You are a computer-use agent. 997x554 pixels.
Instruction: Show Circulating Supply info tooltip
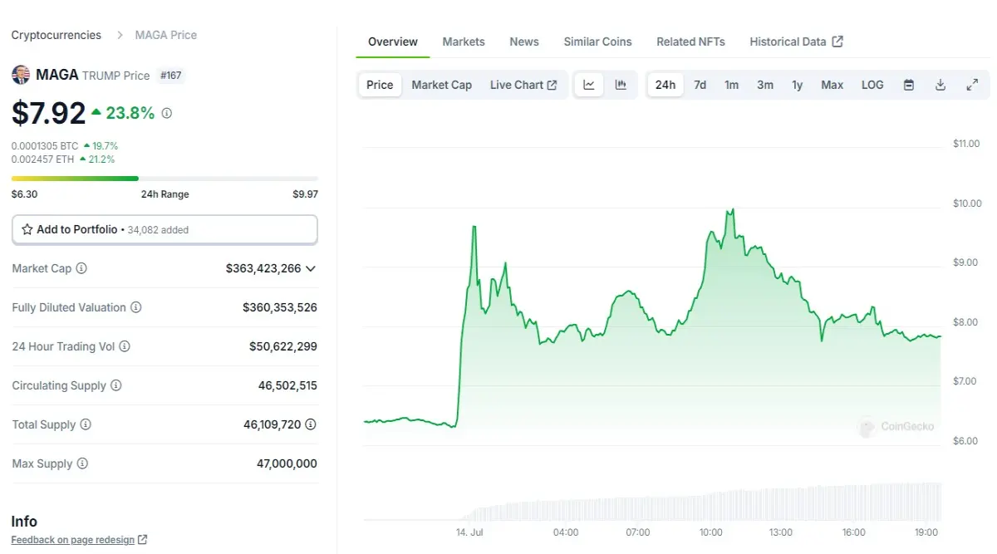(116, 385)
